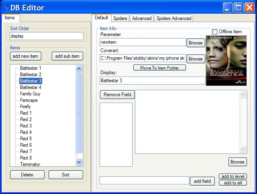The height and width of the screenshot is (194, 257).
Task: Open the Advanced tab
Action: [x=142, y=18]
